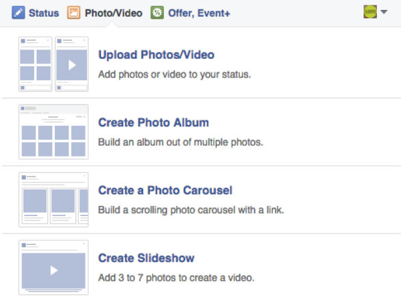Open the Offer, Event+ tab label
The height and width of the screenshot is (301, 401).
point(199,13)
